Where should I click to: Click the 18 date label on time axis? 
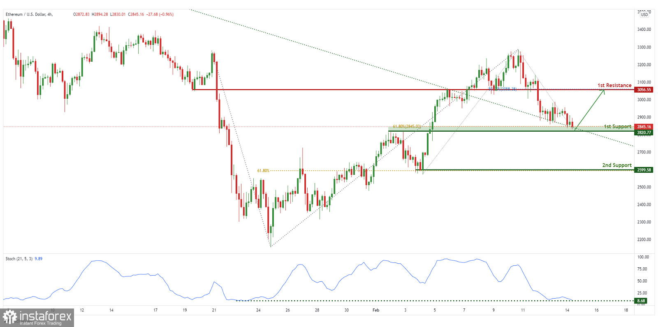(626, 310)
